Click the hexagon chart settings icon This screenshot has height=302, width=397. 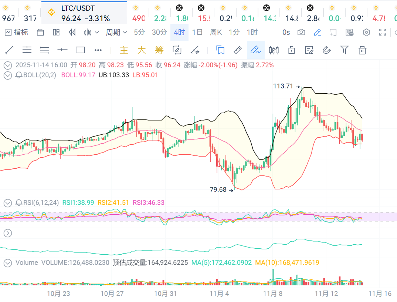pos(366,33)
